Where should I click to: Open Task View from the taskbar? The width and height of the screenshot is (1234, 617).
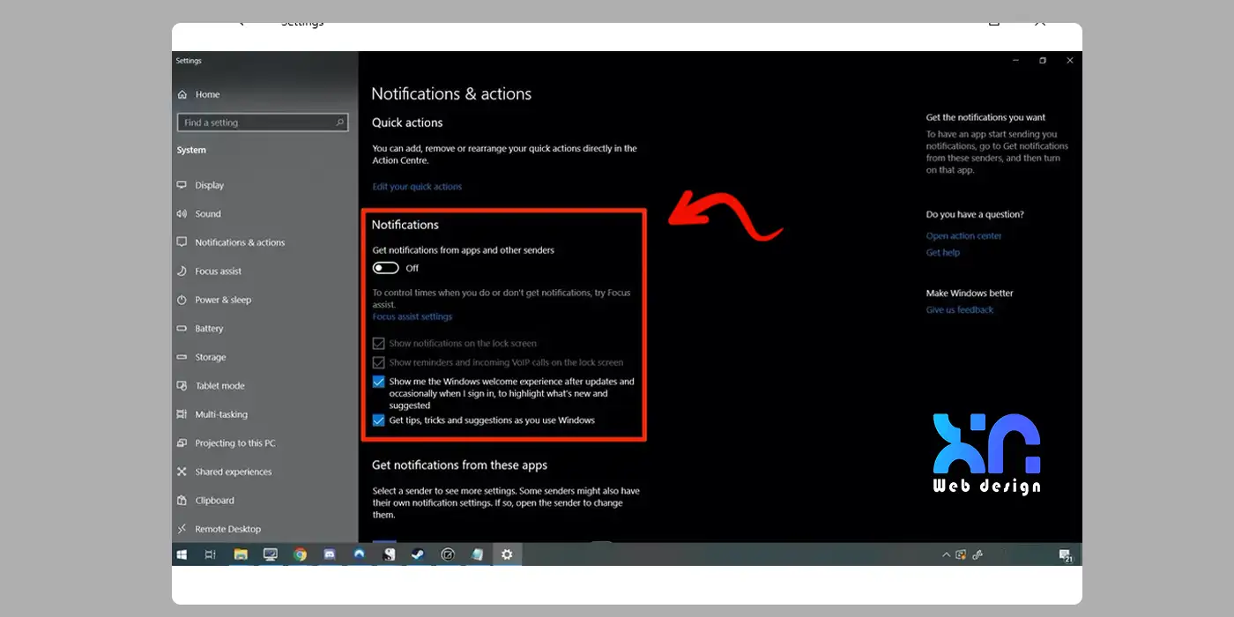(210, 554)
